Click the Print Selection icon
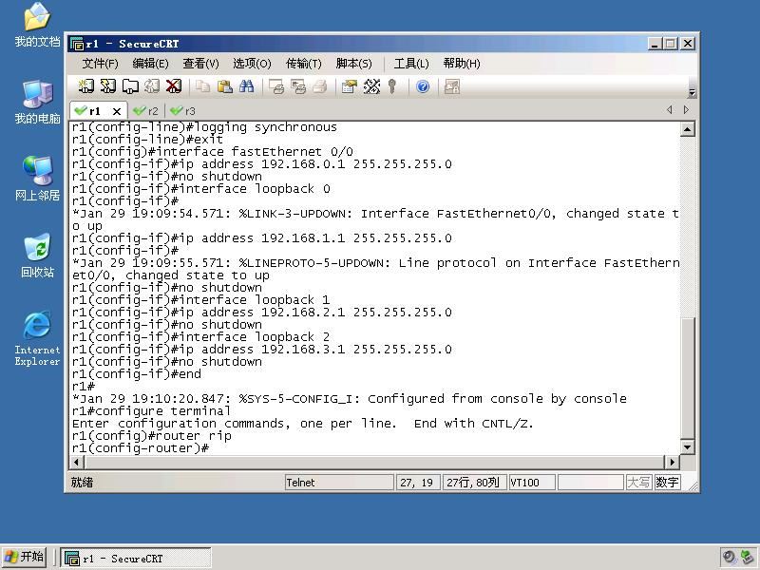 pyautogui.click(x=298, y=86)
